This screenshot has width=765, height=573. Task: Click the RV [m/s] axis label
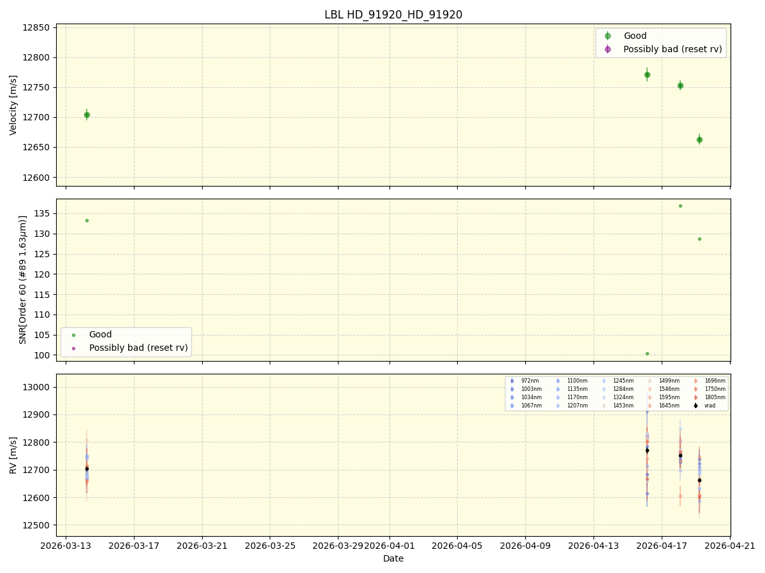pyautogui.click(x=13, y=455)
